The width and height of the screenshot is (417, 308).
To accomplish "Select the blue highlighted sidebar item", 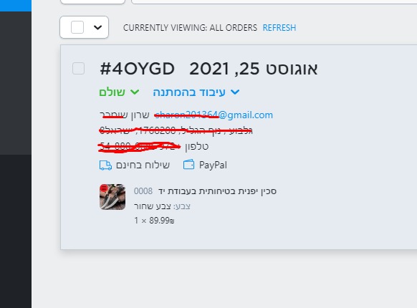I will point(16,6).
